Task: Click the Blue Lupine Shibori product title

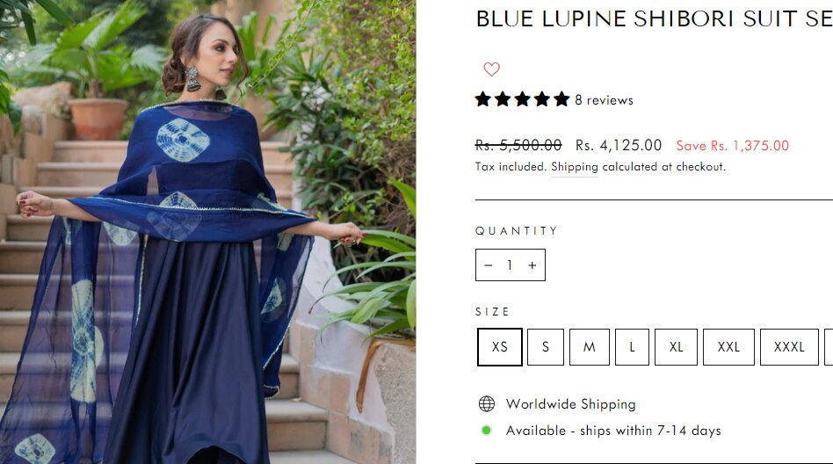Action: (x=654, y=18)
